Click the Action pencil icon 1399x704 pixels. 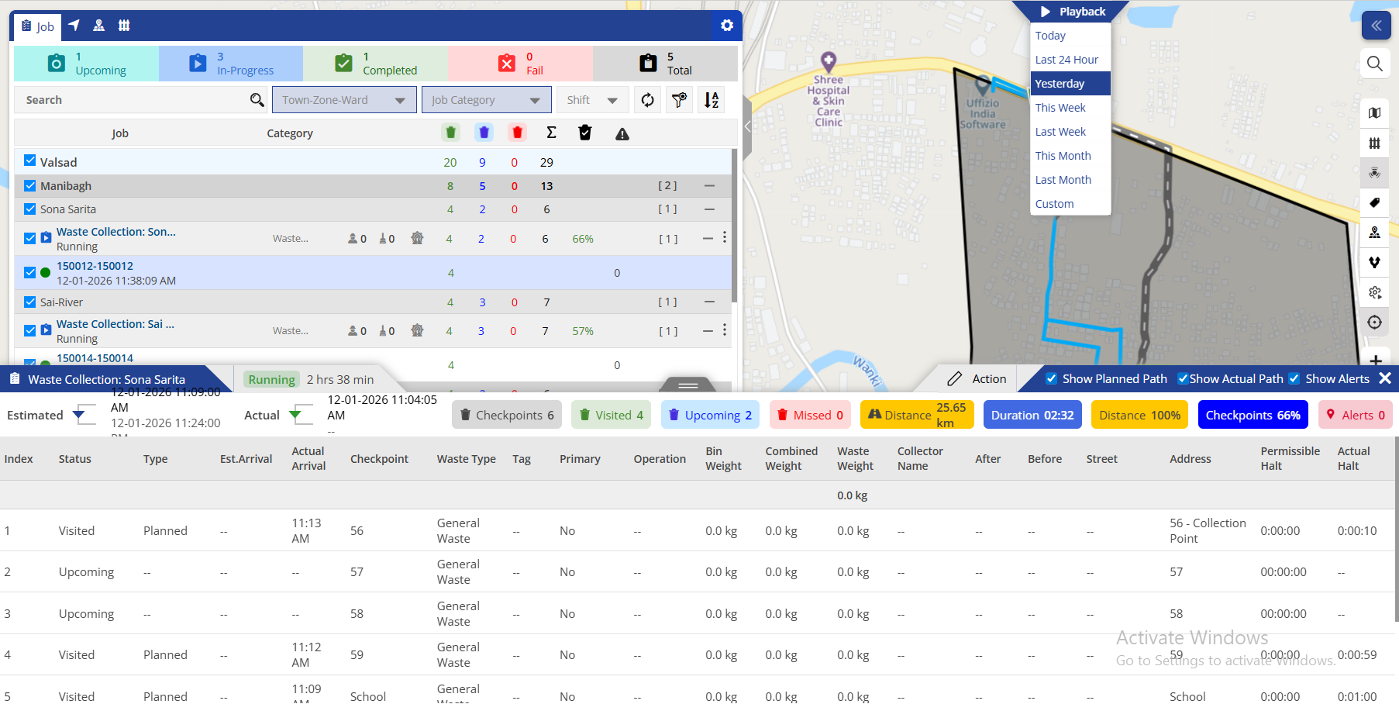pyautogui.click(x=955, y=378)
